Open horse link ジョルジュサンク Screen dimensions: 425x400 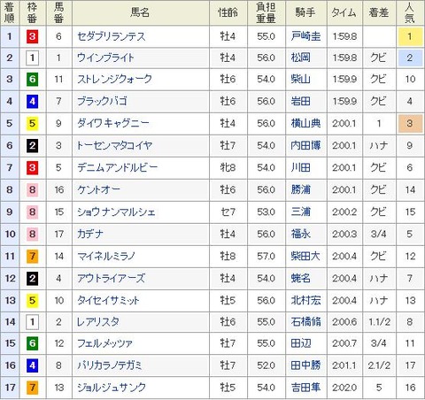[x=112, y=388]
